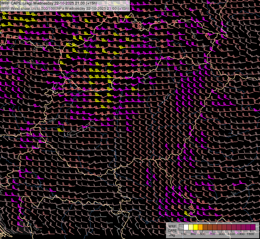The height and width of the screenshot is (239, 260).
Task: Click the elongated white lake outline on map
Action: [81, 128]
